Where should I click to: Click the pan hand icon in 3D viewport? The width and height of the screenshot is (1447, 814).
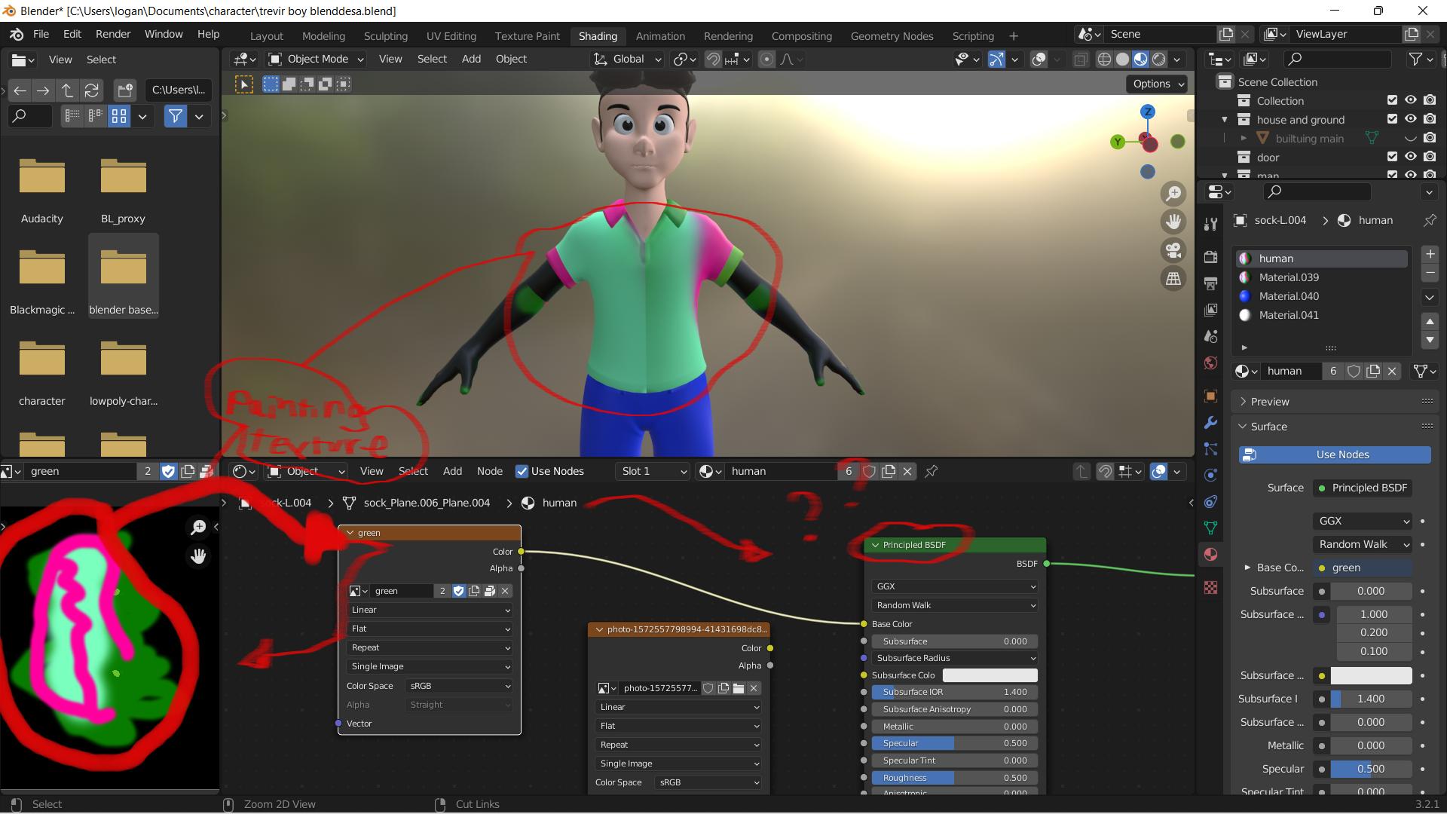point(1173,222)
